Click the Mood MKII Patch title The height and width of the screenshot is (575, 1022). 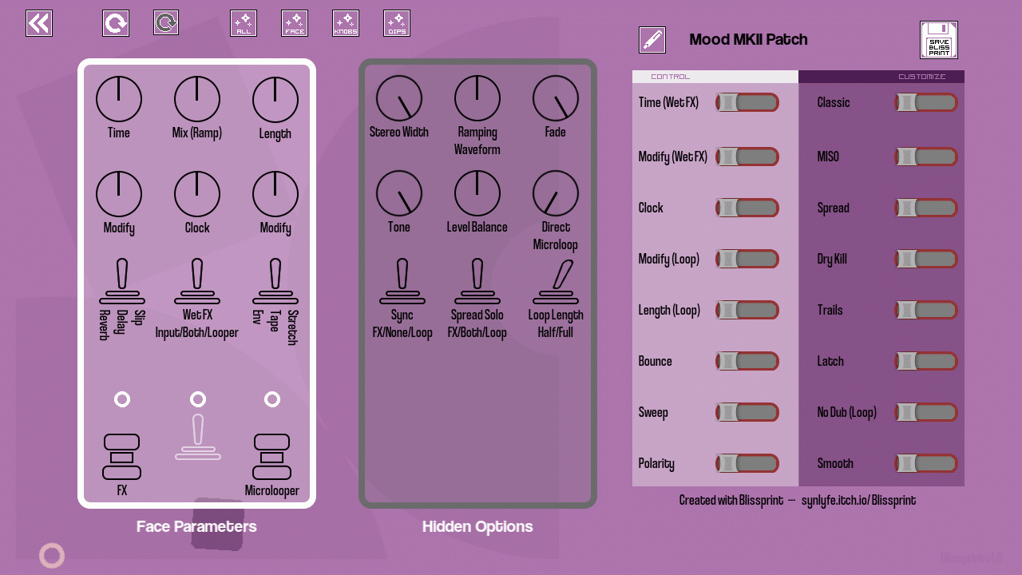tap(748, 39)
